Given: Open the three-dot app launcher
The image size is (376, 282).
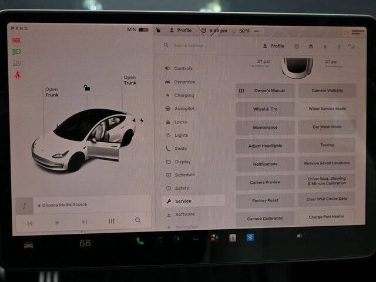Looking at the screenshot, I should coord(196,239).
